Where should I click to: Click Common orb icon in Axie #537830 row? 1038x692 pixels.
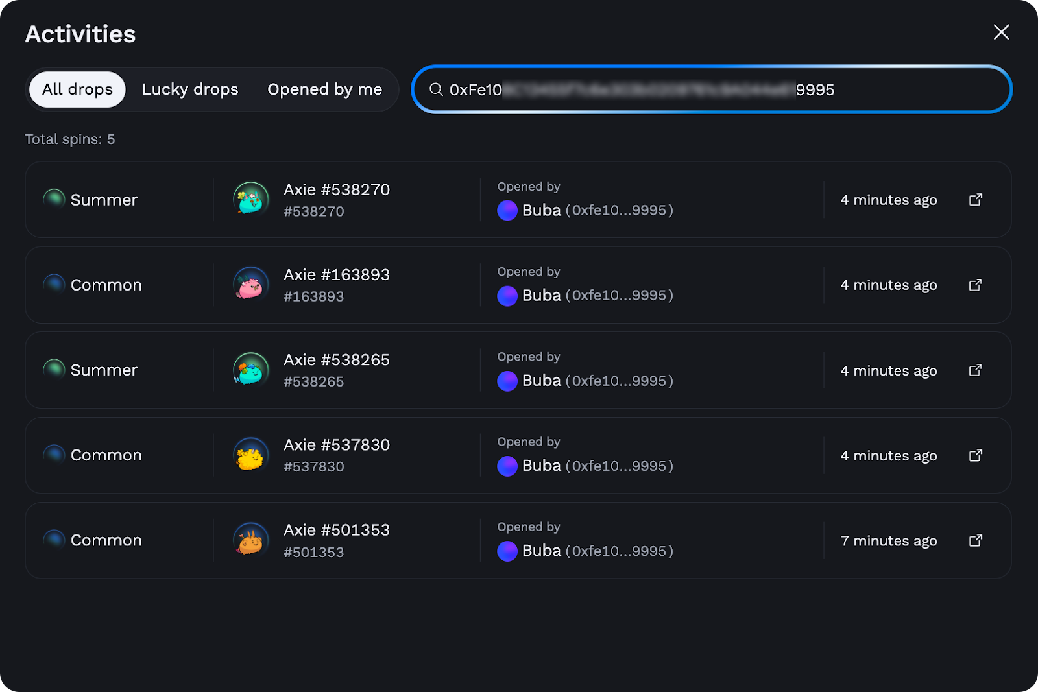coord(54,454)
